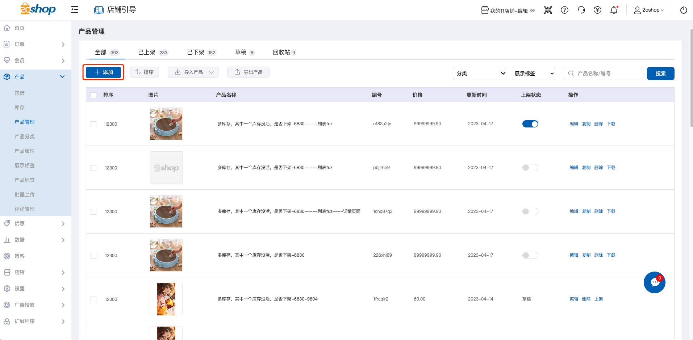Click the 会员 members icon

coord(7,60)
